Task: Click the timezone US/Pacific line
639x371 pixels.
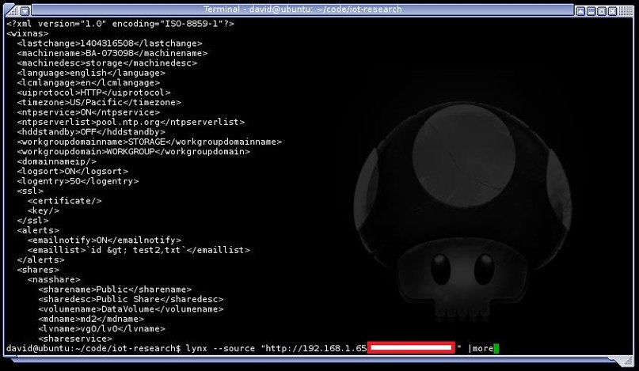Action: coord(99,103)
